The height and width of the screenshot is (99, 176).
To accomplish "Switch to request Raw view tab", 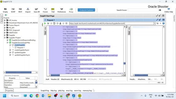I will [x=45, y=33].
